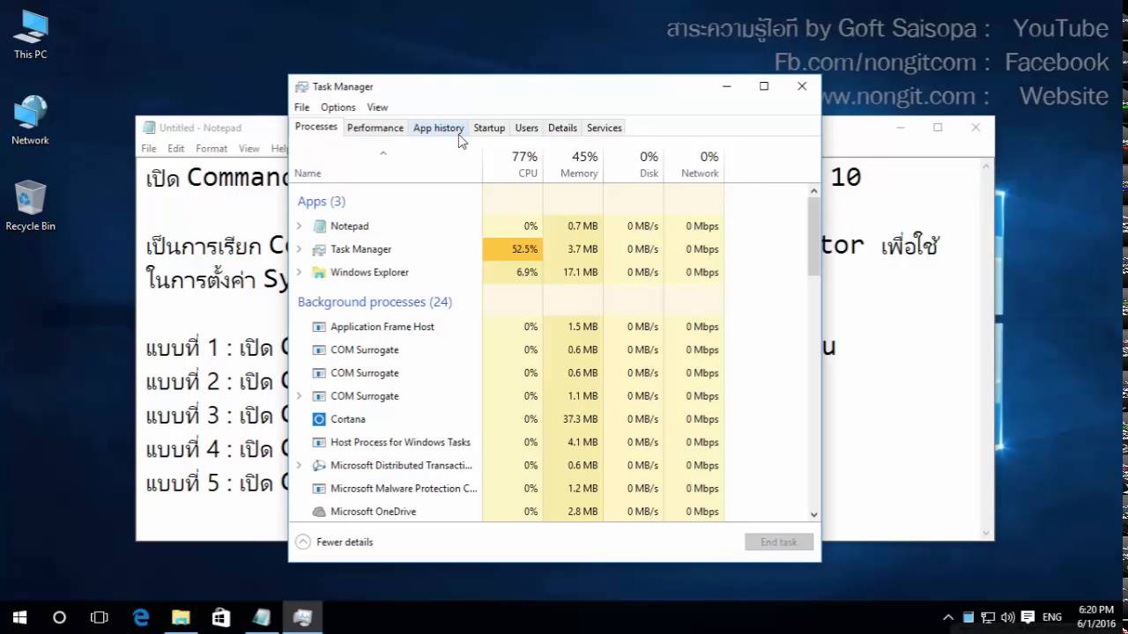Sort processes by CPU column
The image size is (1128, 634).
[513, 164]
